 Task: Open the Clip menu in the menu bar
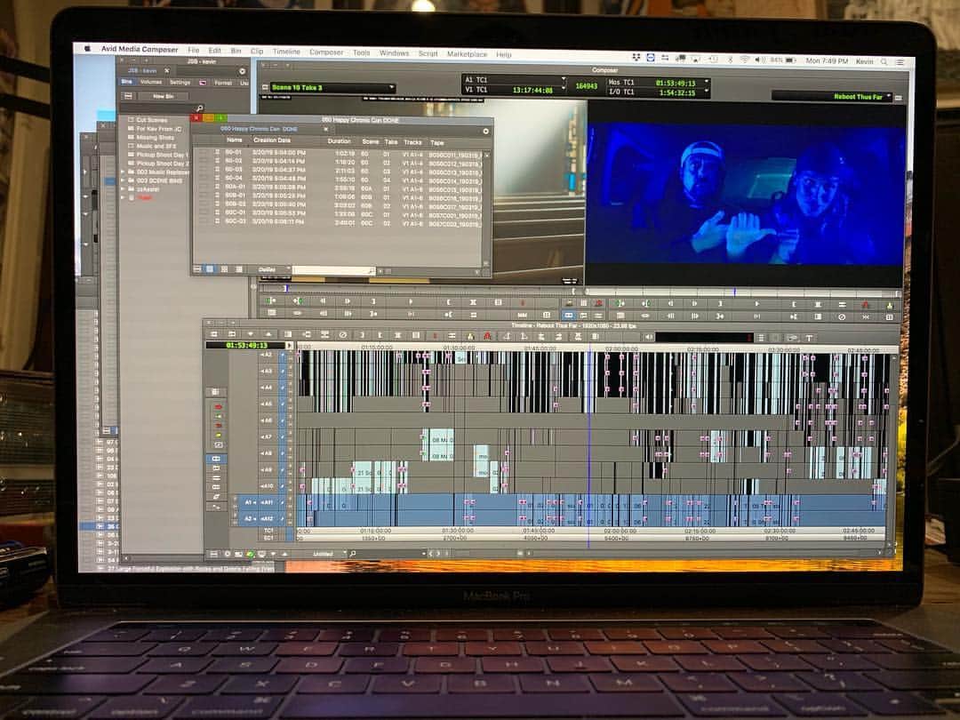coord(257,52)
